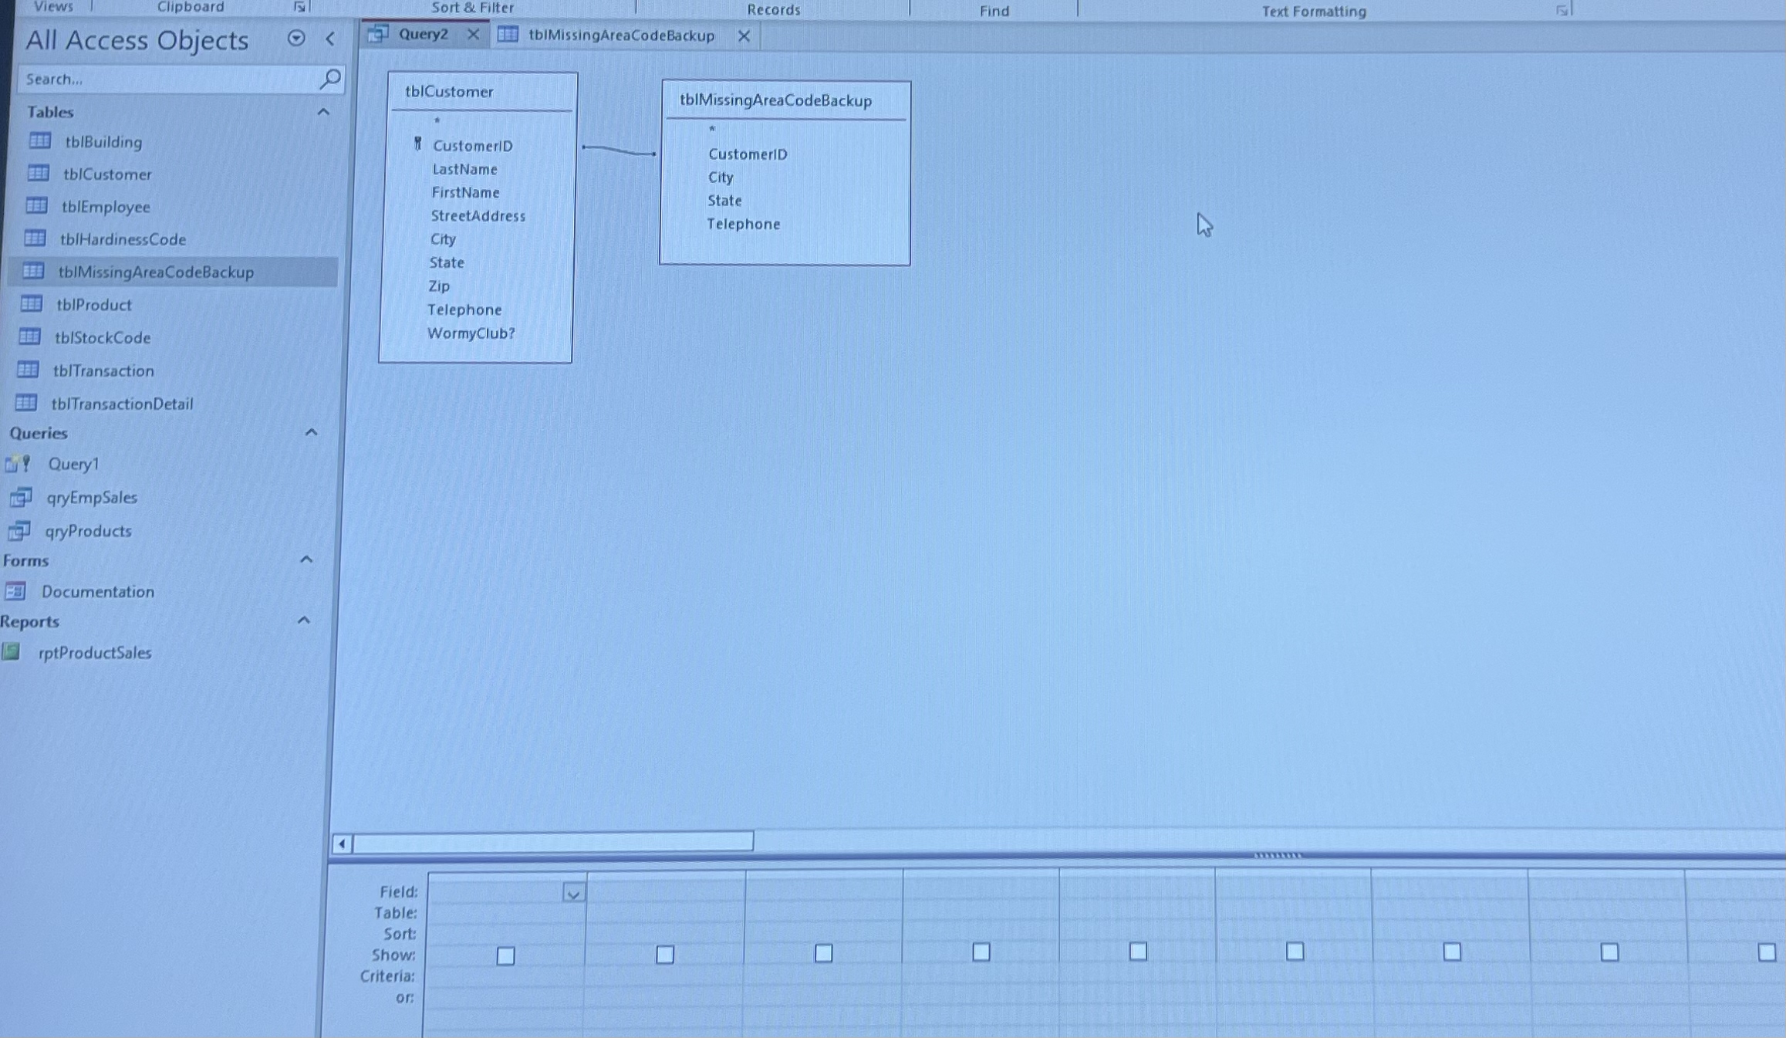Enable the Show checkbox in second column

664,955
